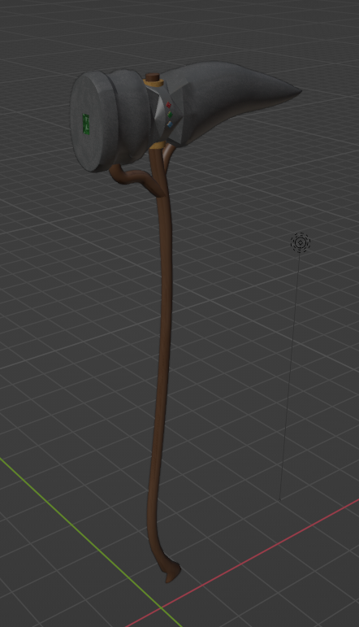
Task: Select the yellow collar under hammer head
Action: tap(158, 145)
